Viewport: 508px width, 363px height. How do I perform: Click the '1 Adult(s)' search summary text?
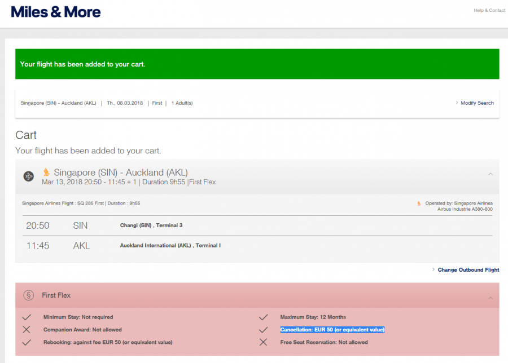pyautogui.click(x=182, y=103)
